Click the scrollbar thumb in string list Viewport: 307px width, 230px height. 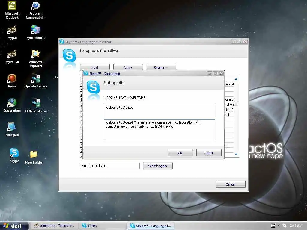pyautogui.click(x=236, y=103)
